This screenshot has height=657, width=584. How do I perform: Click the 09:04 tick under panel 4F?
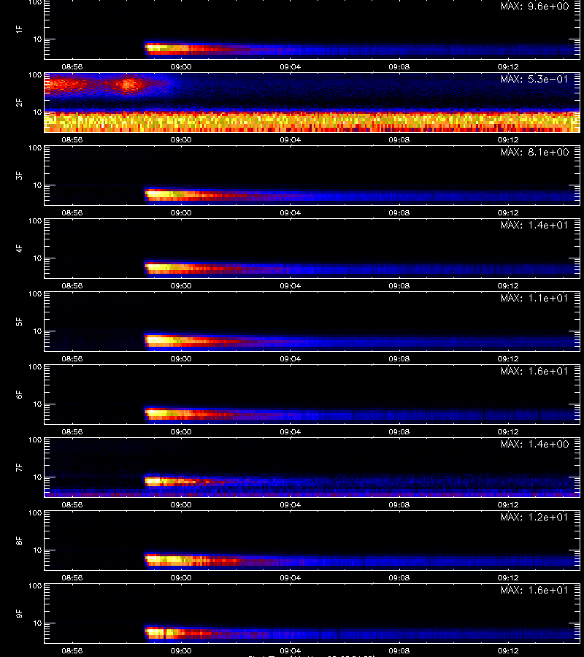pyautogui.click(x=290, y=285)
